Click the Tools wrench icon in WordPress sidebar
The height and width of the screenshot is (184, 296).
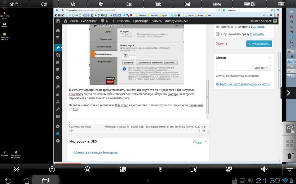(58, 109)
